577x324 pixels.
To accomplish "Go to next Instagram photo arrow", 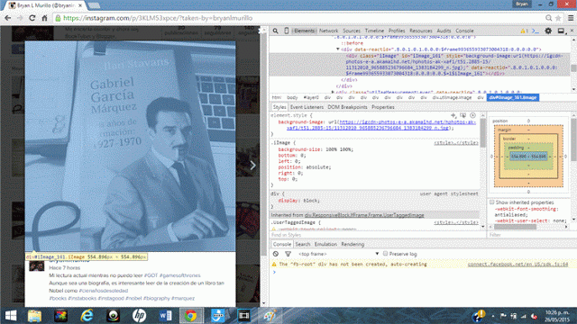I will tap(252, 166).
